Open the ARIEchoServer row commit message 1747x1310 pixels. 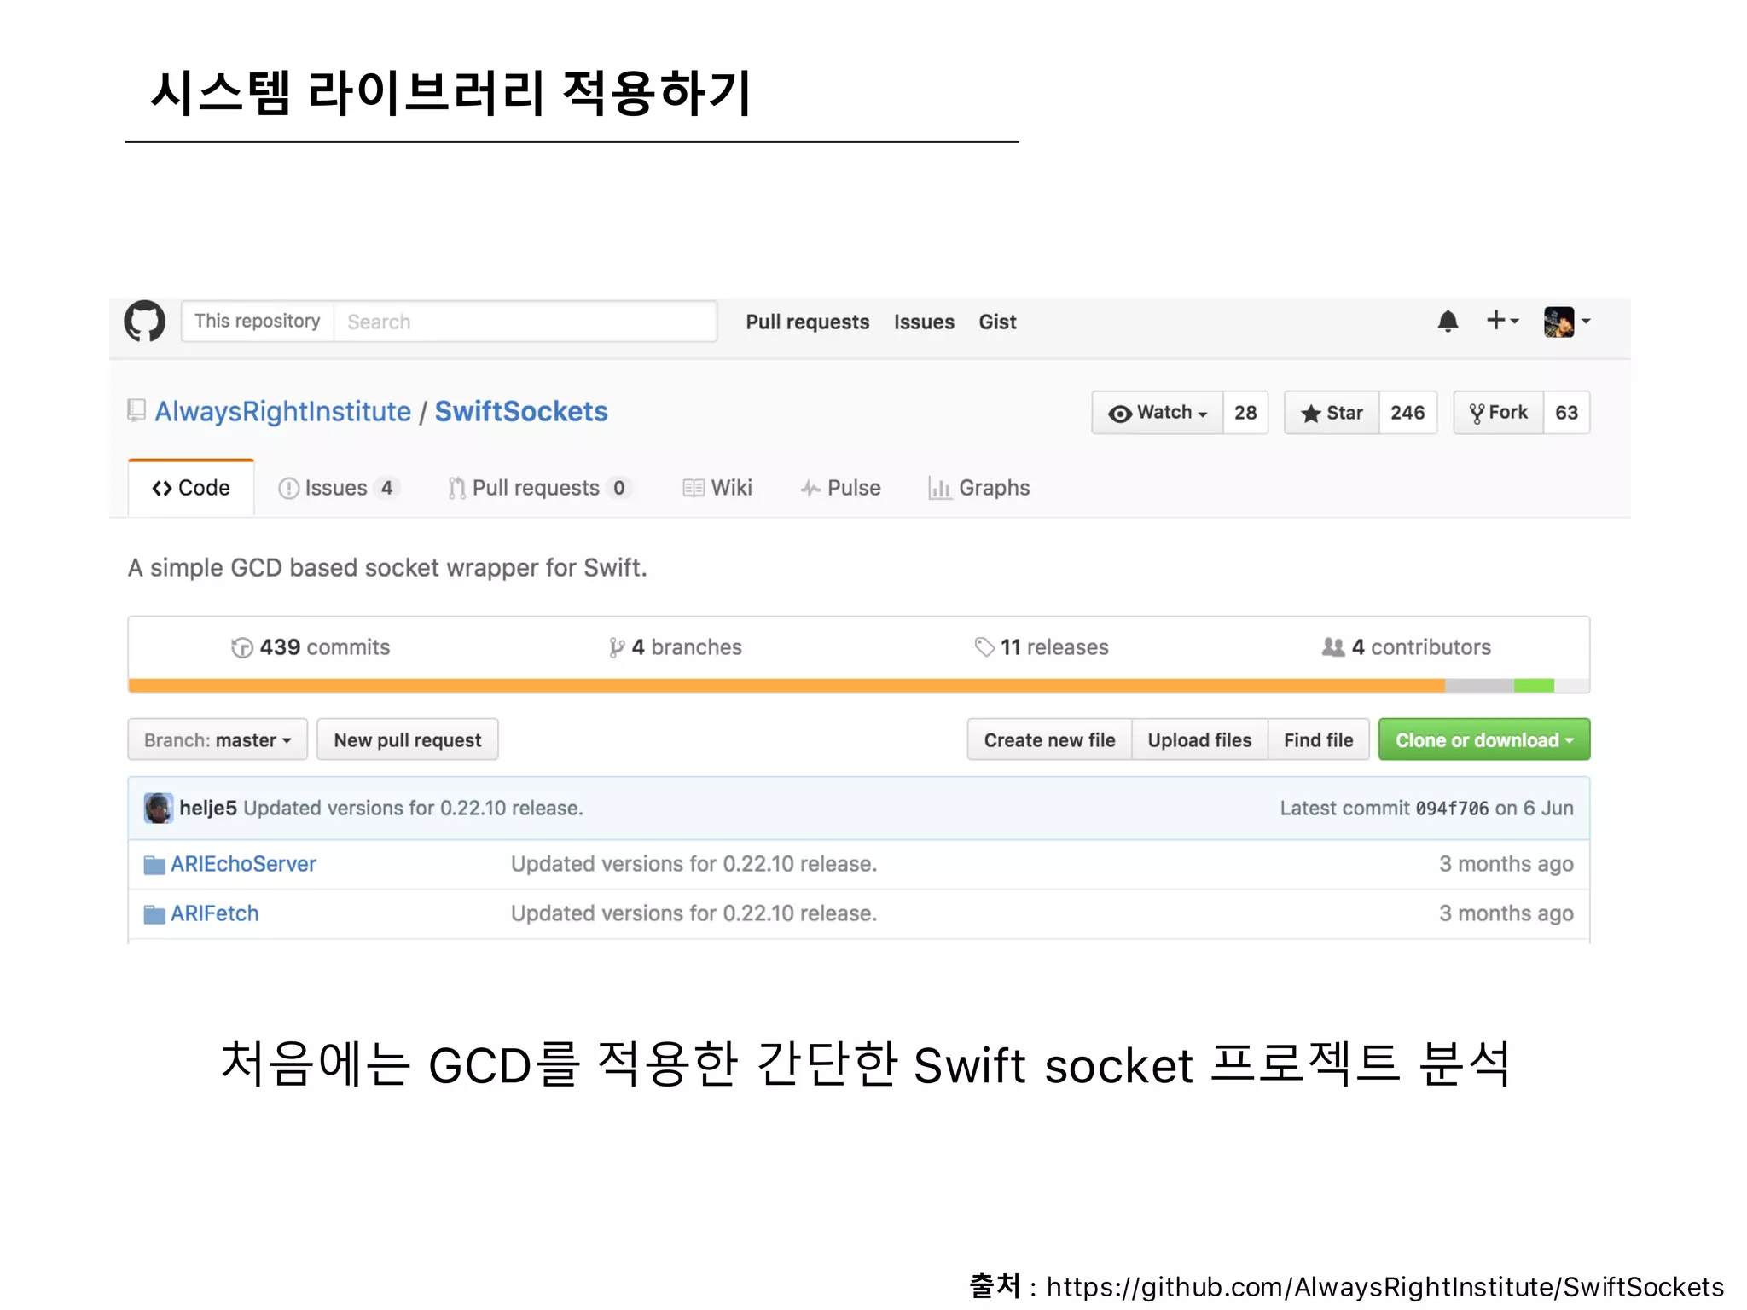point(694,865)
